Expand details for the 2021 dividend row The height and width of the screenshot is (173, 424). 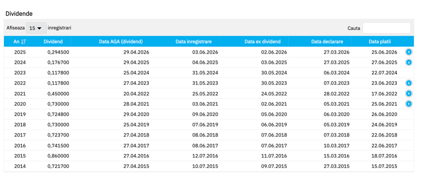(x=409, y=94)
